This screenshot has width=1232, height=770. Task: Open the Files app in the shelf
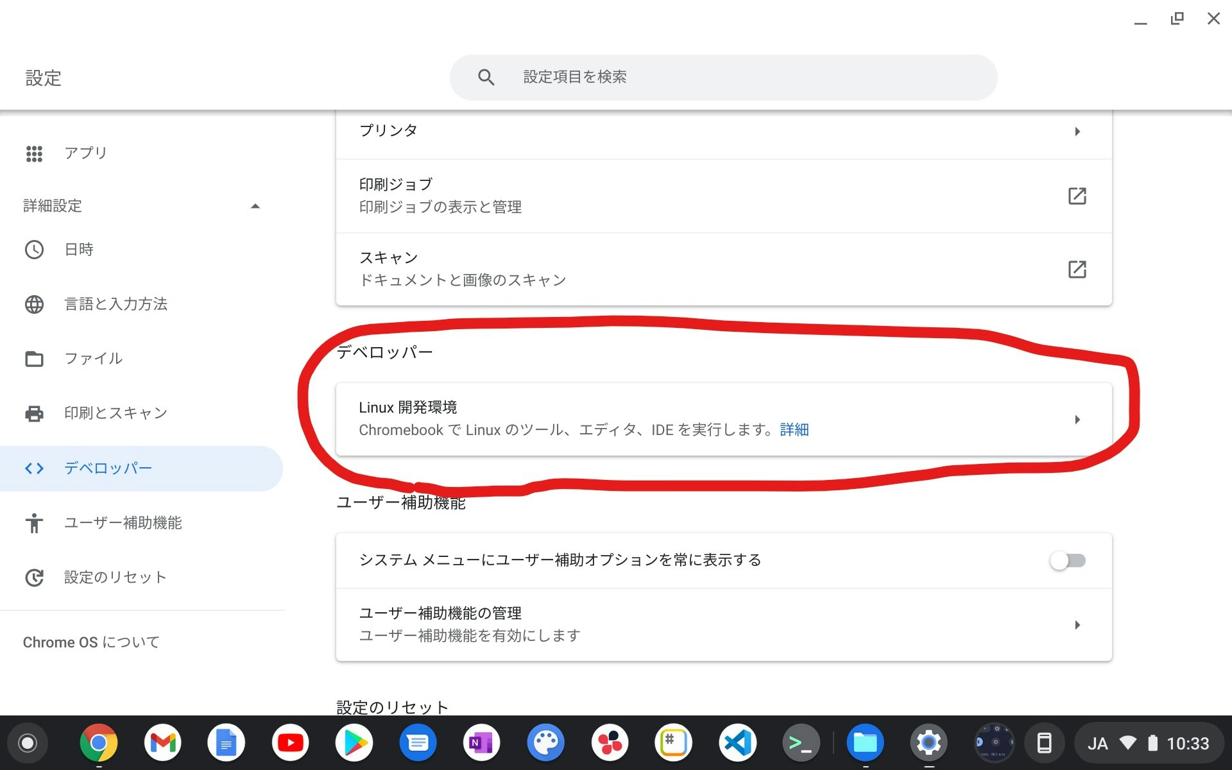point(865,742)
